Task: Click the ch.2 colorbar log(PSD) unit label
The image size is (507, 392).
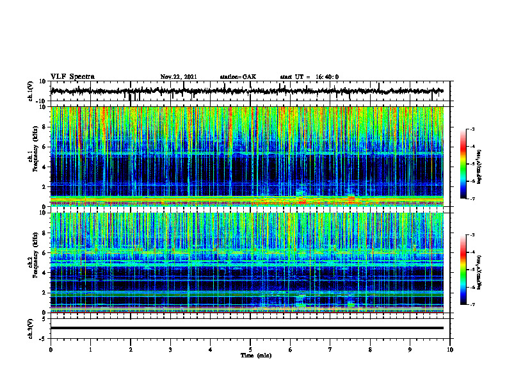Action: pyautogui.click(x=479, y=272)
